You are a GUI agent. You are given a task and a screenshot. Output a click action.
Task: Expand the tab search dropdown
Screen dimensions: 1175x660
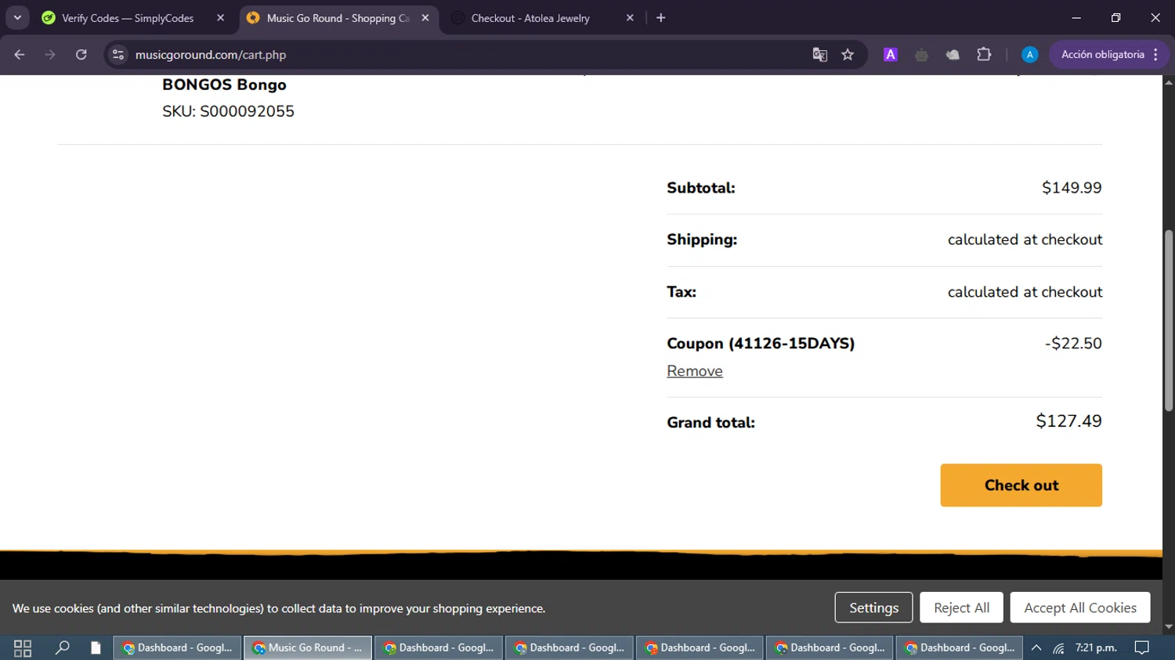(x=17, y=18)
